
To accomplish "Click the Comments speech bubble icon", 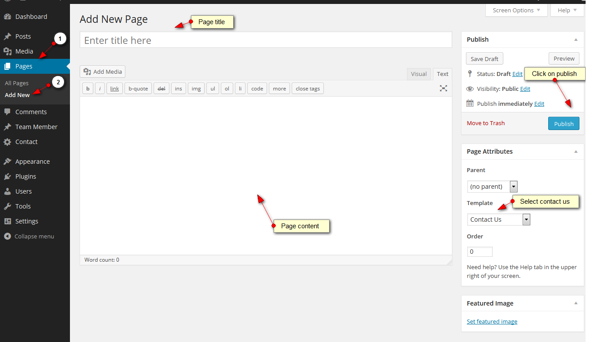I will click(7, 112).
